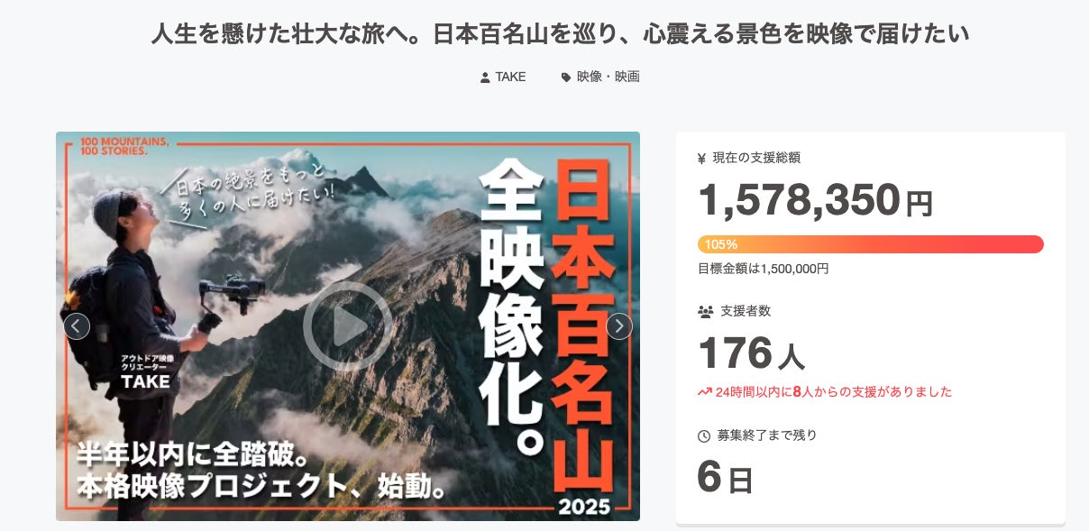
Task: Click the 105% label on progress bar
Action: [x=721, y=244]
